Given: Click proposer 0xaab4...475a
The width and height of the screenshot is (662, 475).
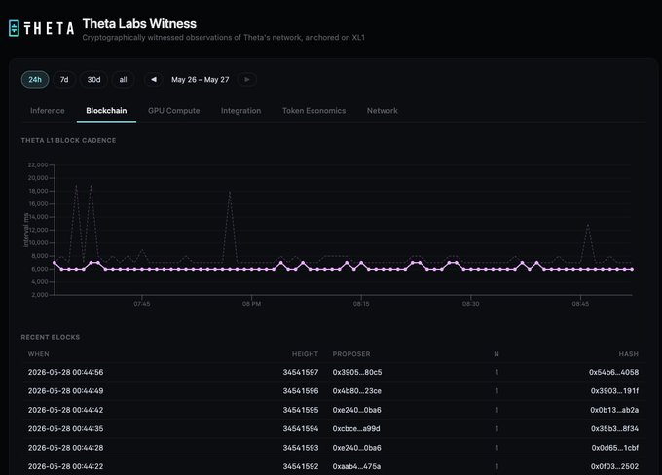Looking at the screenshot, I should point(356,466).
